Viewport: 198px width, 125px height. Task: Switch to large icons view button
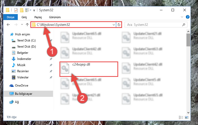(x=186, y=118)
